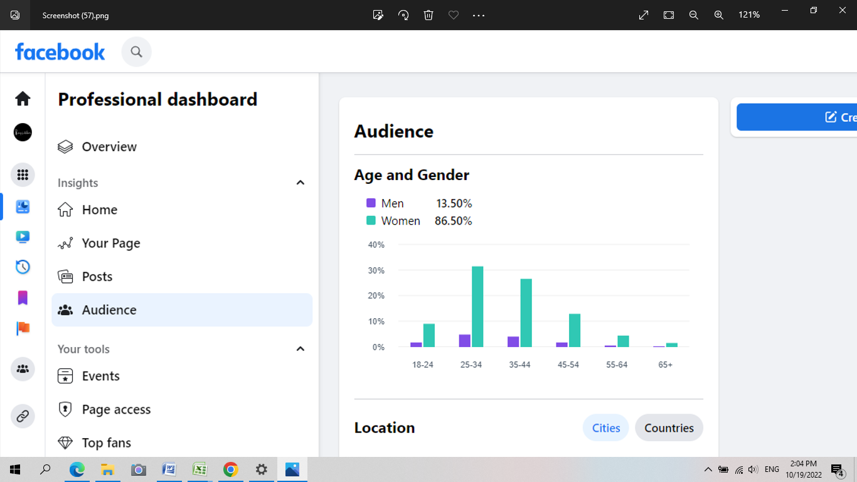Click the 121% zoom level

pyautogui.click(x=749, y=15)
